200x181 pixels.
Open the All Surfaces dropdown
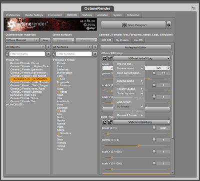point(72,47)
